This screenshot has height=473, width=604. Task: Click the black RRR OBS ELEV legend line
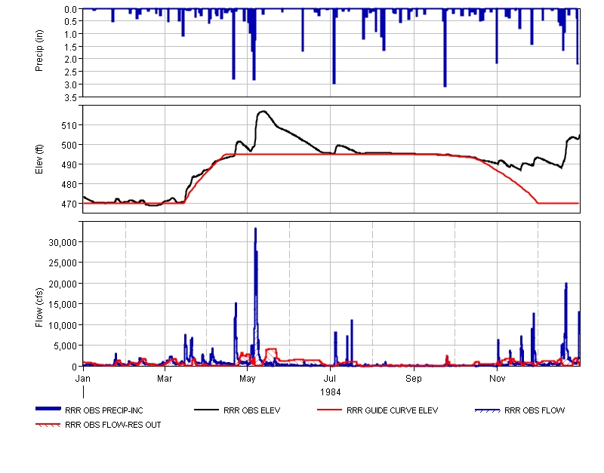click(208, 410)
